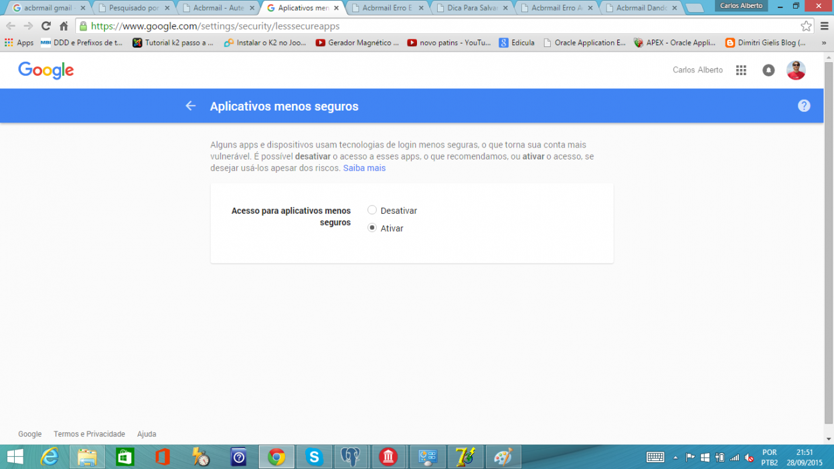Close the Aplicativos menos seguros tab

(x=336, y=8)
